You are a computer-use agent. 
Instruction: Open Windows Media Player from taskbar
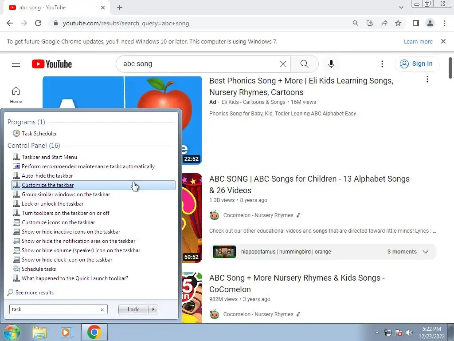67,333
